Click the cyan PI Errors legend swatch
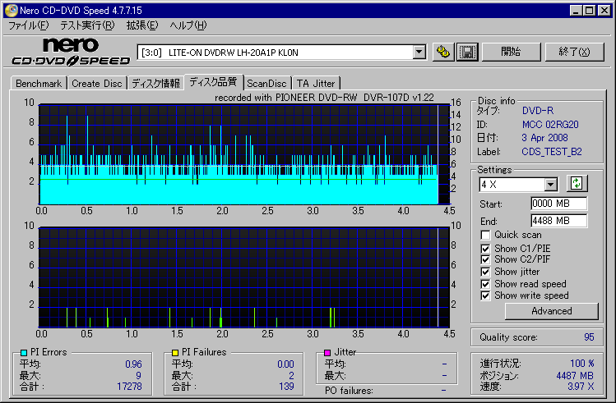The width and height of the screenshot is (616, 403). (24, 353)
